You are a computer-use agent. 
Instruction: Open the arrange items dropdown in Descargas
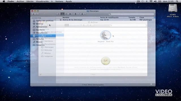pos(83,14)
